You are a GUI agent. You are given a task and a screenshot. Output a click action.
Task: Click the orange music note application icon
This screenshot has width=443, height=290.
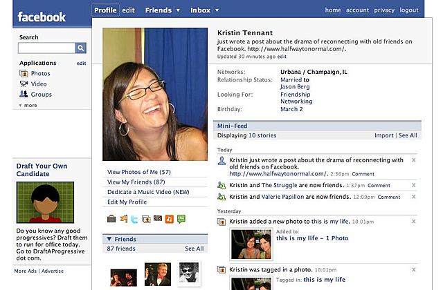(x=169, y=219)
